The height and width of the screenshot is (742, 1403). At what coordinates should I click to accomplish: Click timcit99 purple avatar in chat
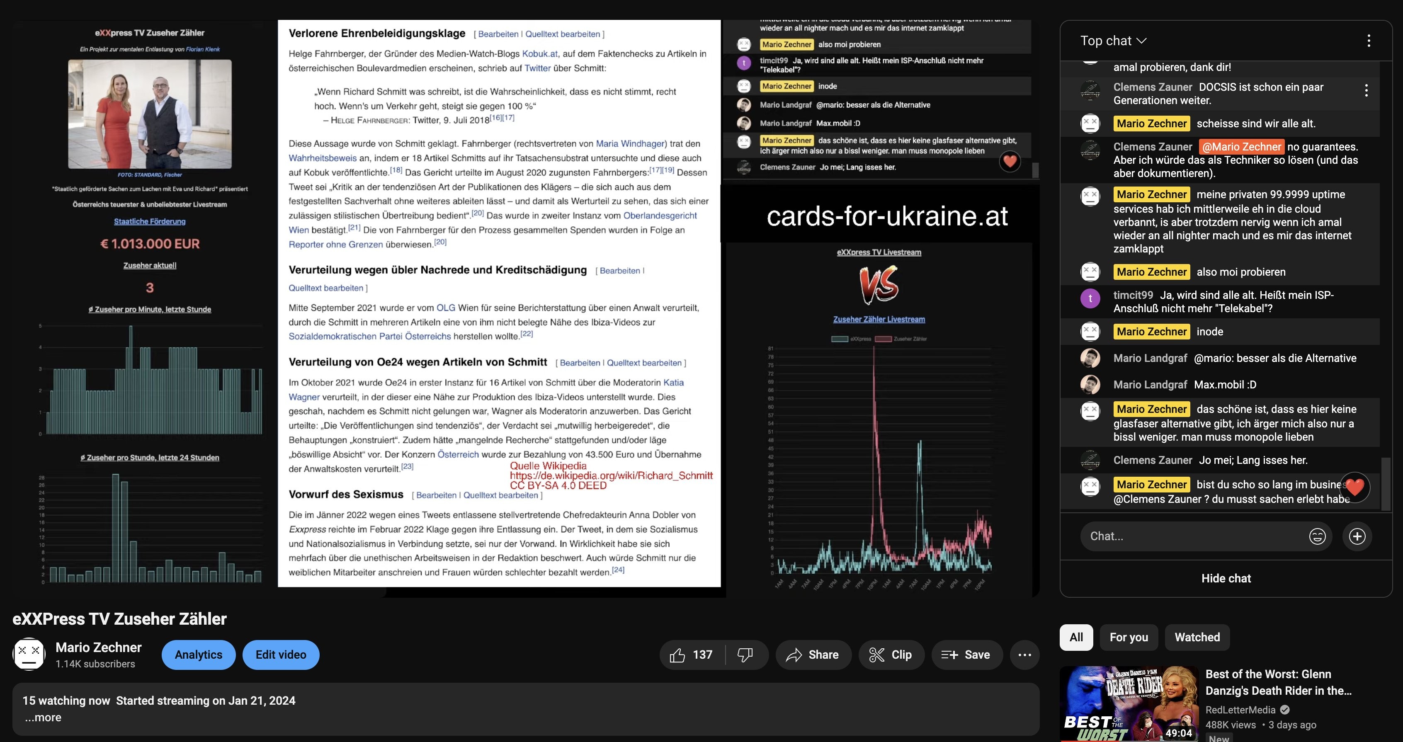coord(1090,298)
